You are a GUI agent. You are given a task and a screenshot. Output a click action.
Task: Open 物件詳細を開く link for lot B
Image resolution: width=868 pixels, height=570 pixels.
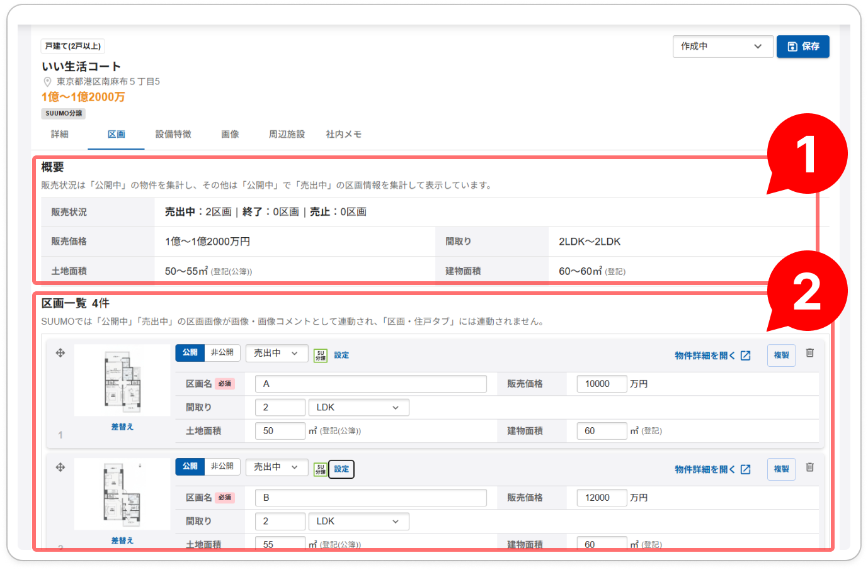coord(712,470)
